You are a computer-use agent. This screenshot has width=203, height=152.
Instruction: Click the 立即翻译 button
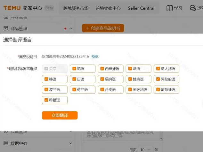click(60, 115)
